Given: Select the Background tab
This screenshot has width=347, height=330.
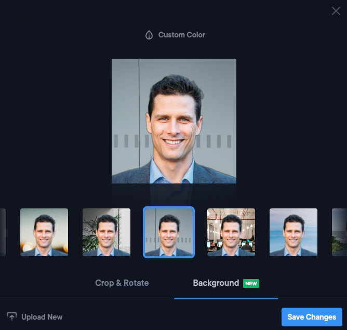Looking at the screenshot, I should 226,283.
